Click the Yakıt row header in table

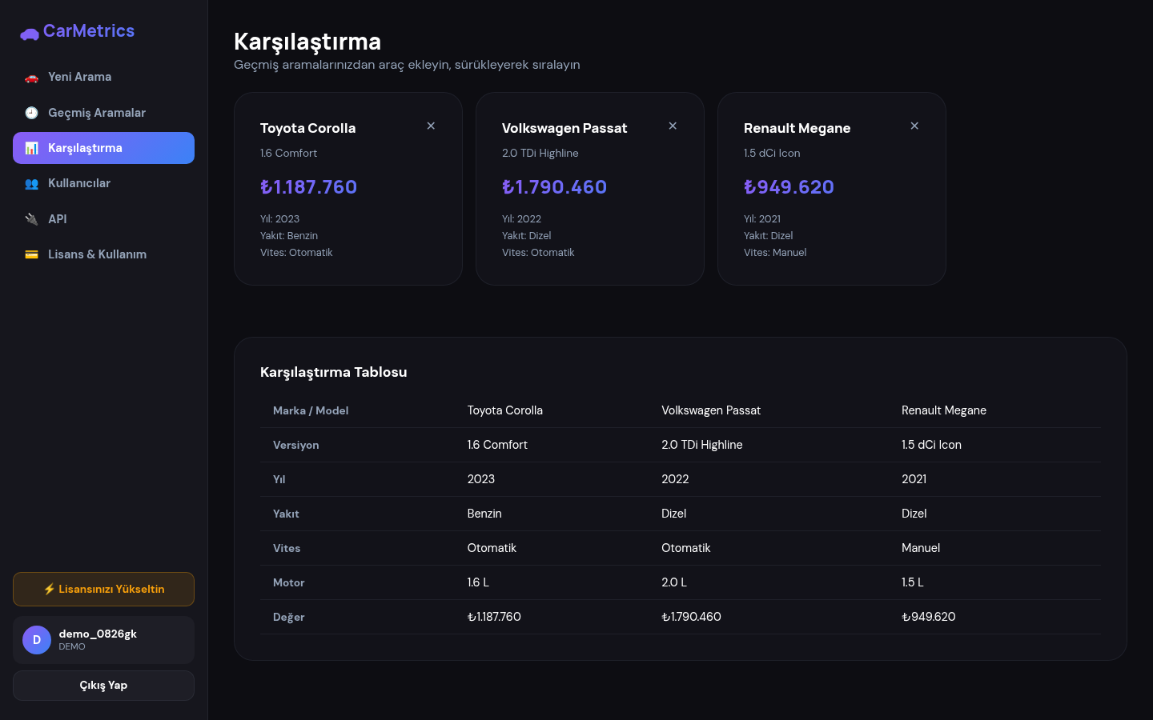[286, 514]
